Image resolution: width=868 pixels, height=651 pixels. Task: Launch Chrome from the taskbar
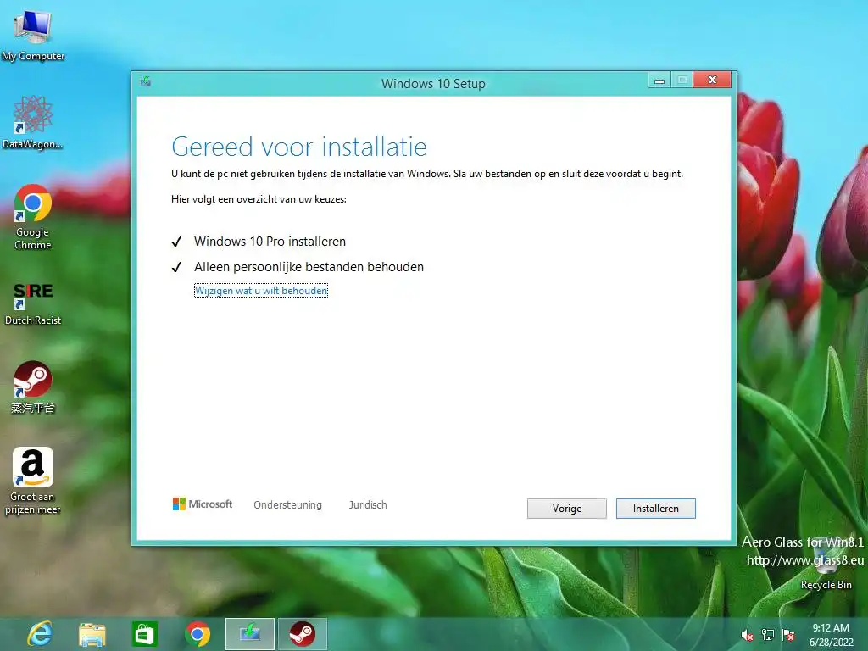(198, 634)
